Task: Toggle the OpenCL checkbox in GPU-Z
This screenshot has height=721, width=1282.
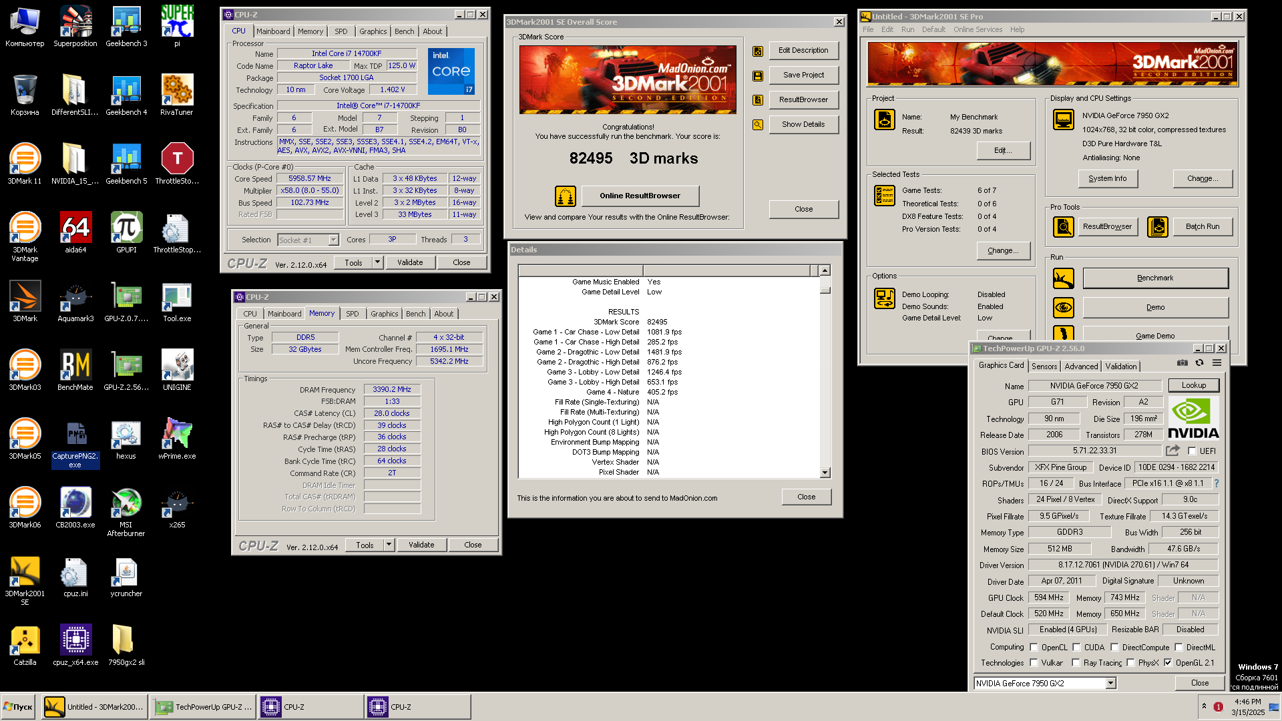Action: [1034, 647]
